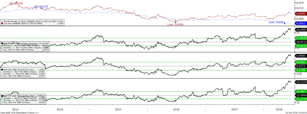
Task: Select the 'Avg - BEst P/Bk' legend row
Action: (23, 76)
